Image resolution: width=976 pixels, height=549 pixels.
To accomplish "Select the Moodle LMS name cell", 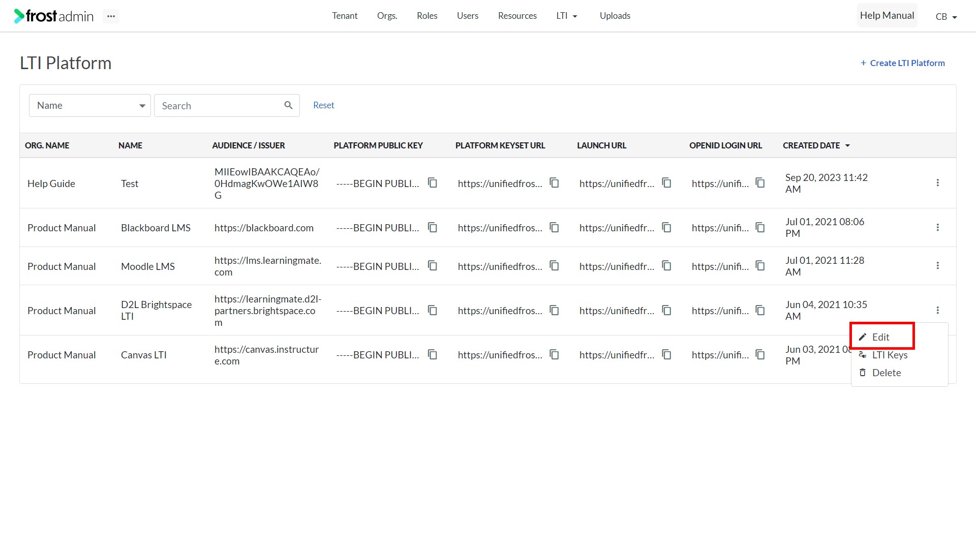I will tap(147, 266).
